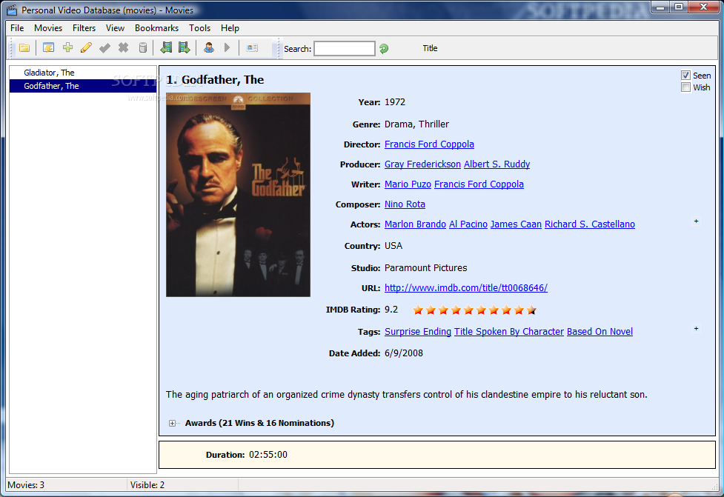Click the Studio value Paramount Pictures
724x497 pixels.
pos(425,268)
